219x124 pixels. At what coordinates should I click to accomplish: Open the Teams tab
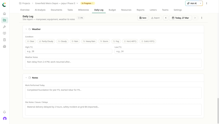pos(165,10)
